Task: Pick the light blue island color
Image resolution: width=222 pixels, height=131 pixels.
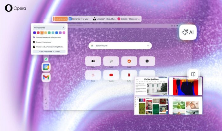Action: (53, 33)
